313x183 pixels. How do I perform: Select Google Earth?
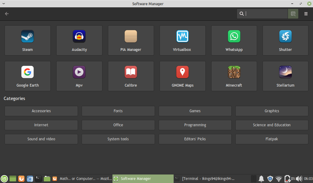coord(28,76)
